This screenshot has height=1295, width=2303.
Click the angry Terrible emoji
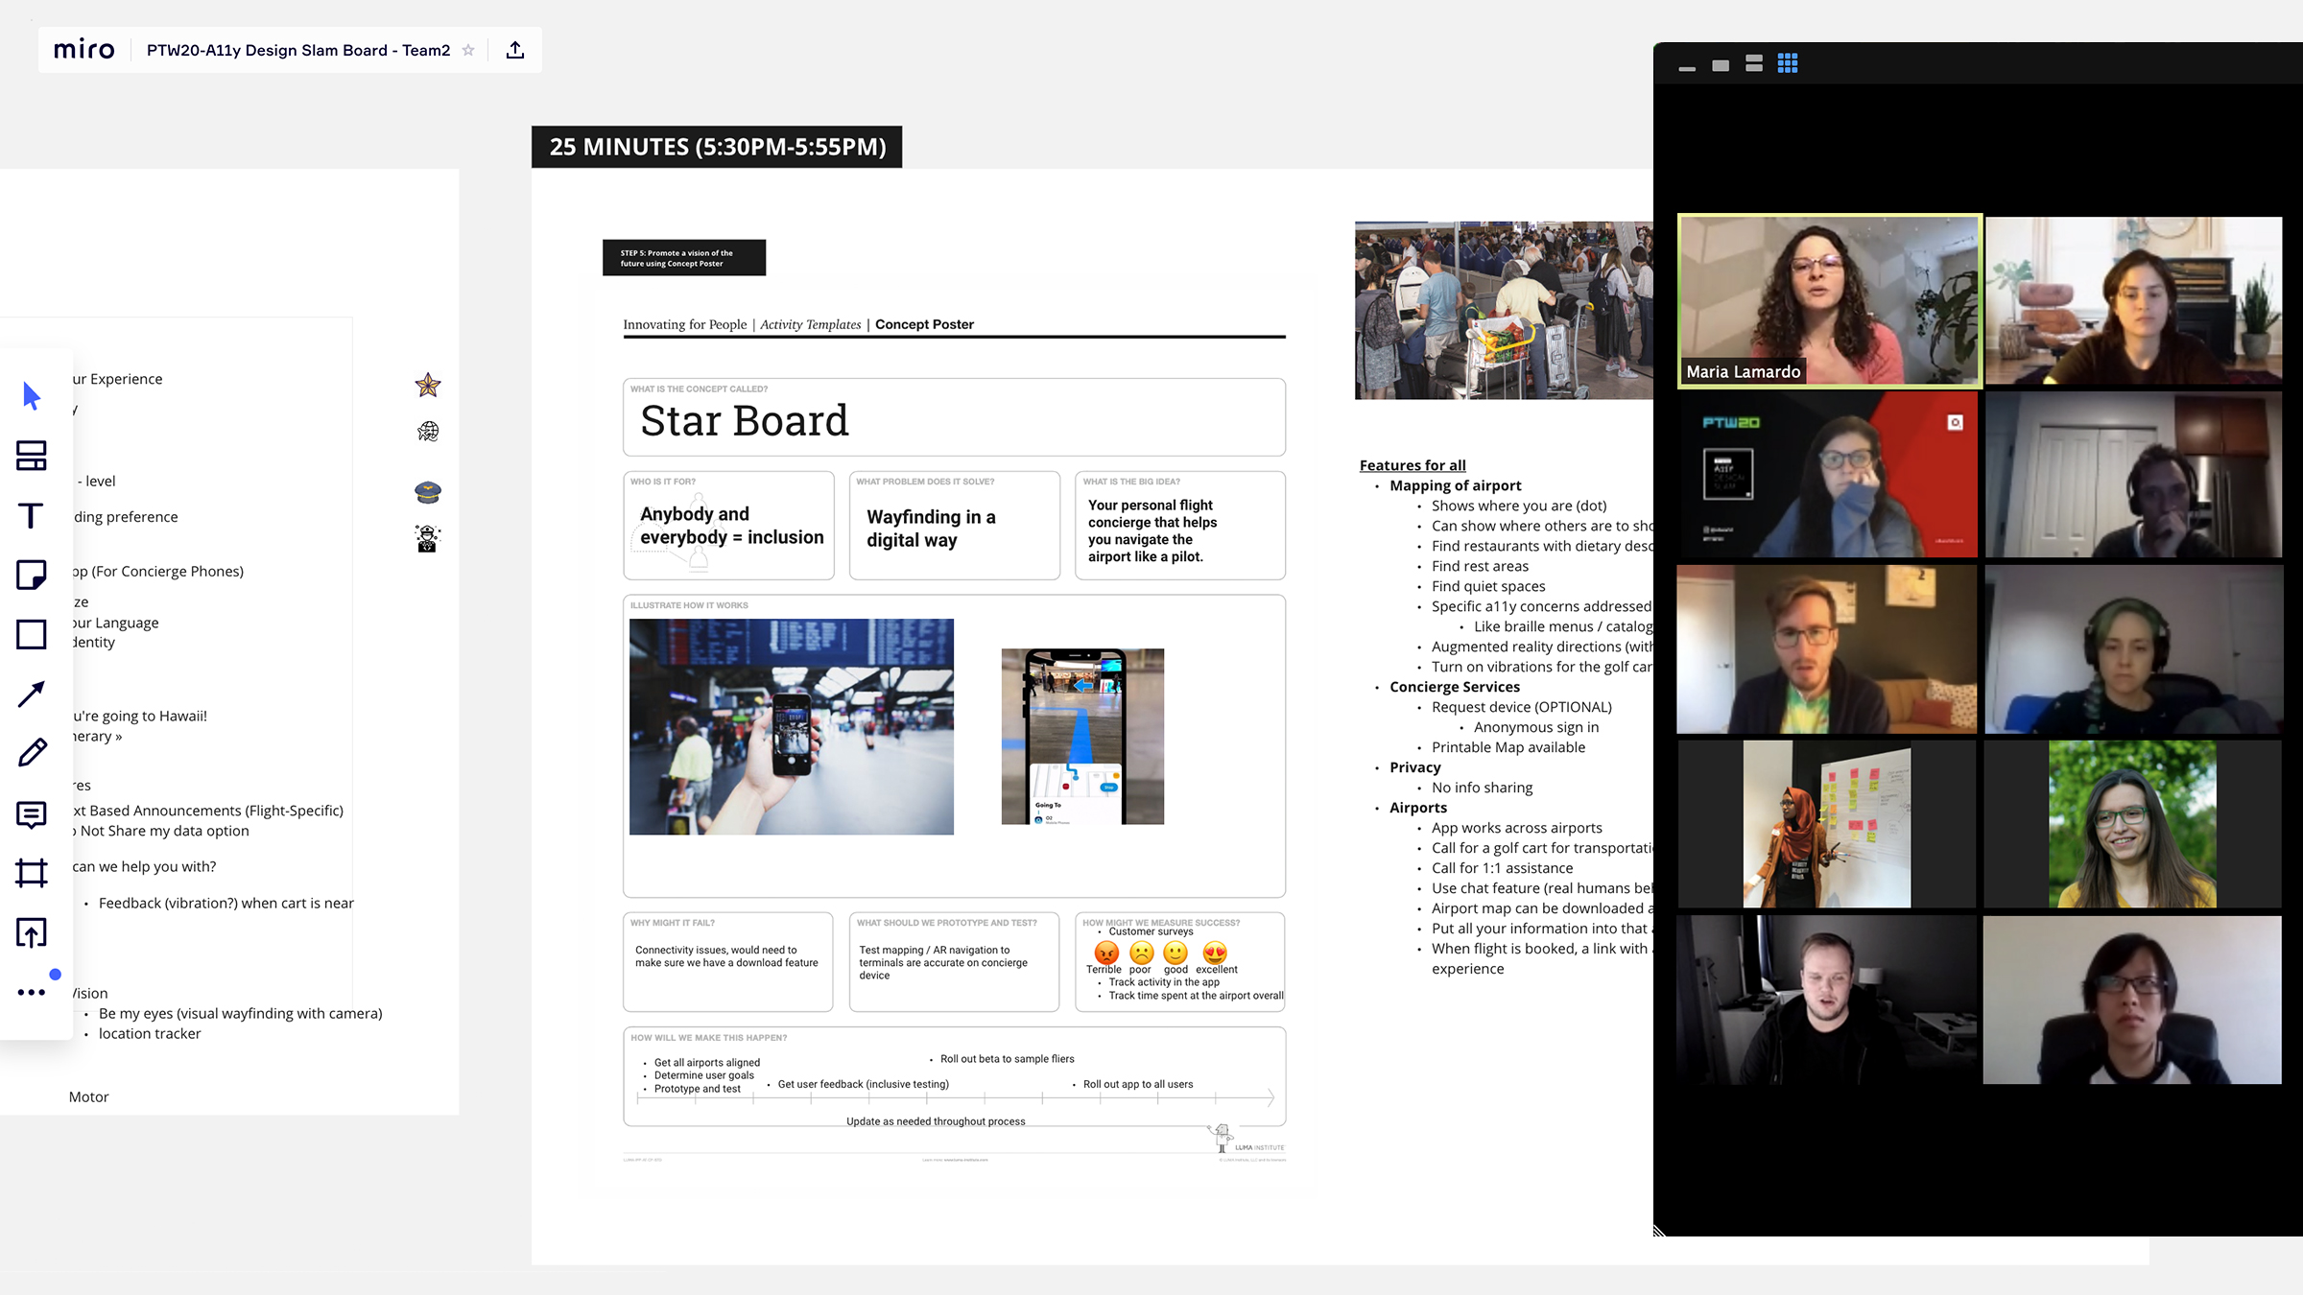pyautogui.click(x=1106, y=953)
